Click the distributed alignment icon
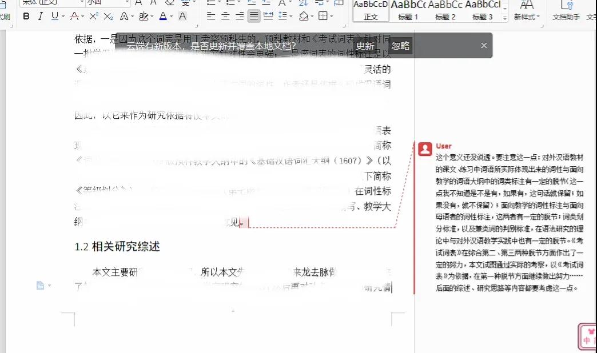 [x=268, y=16]
